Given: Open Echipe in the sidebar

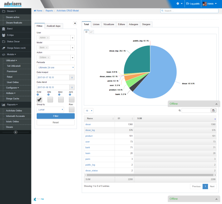Looking at the screenshot, I should 16,35.
